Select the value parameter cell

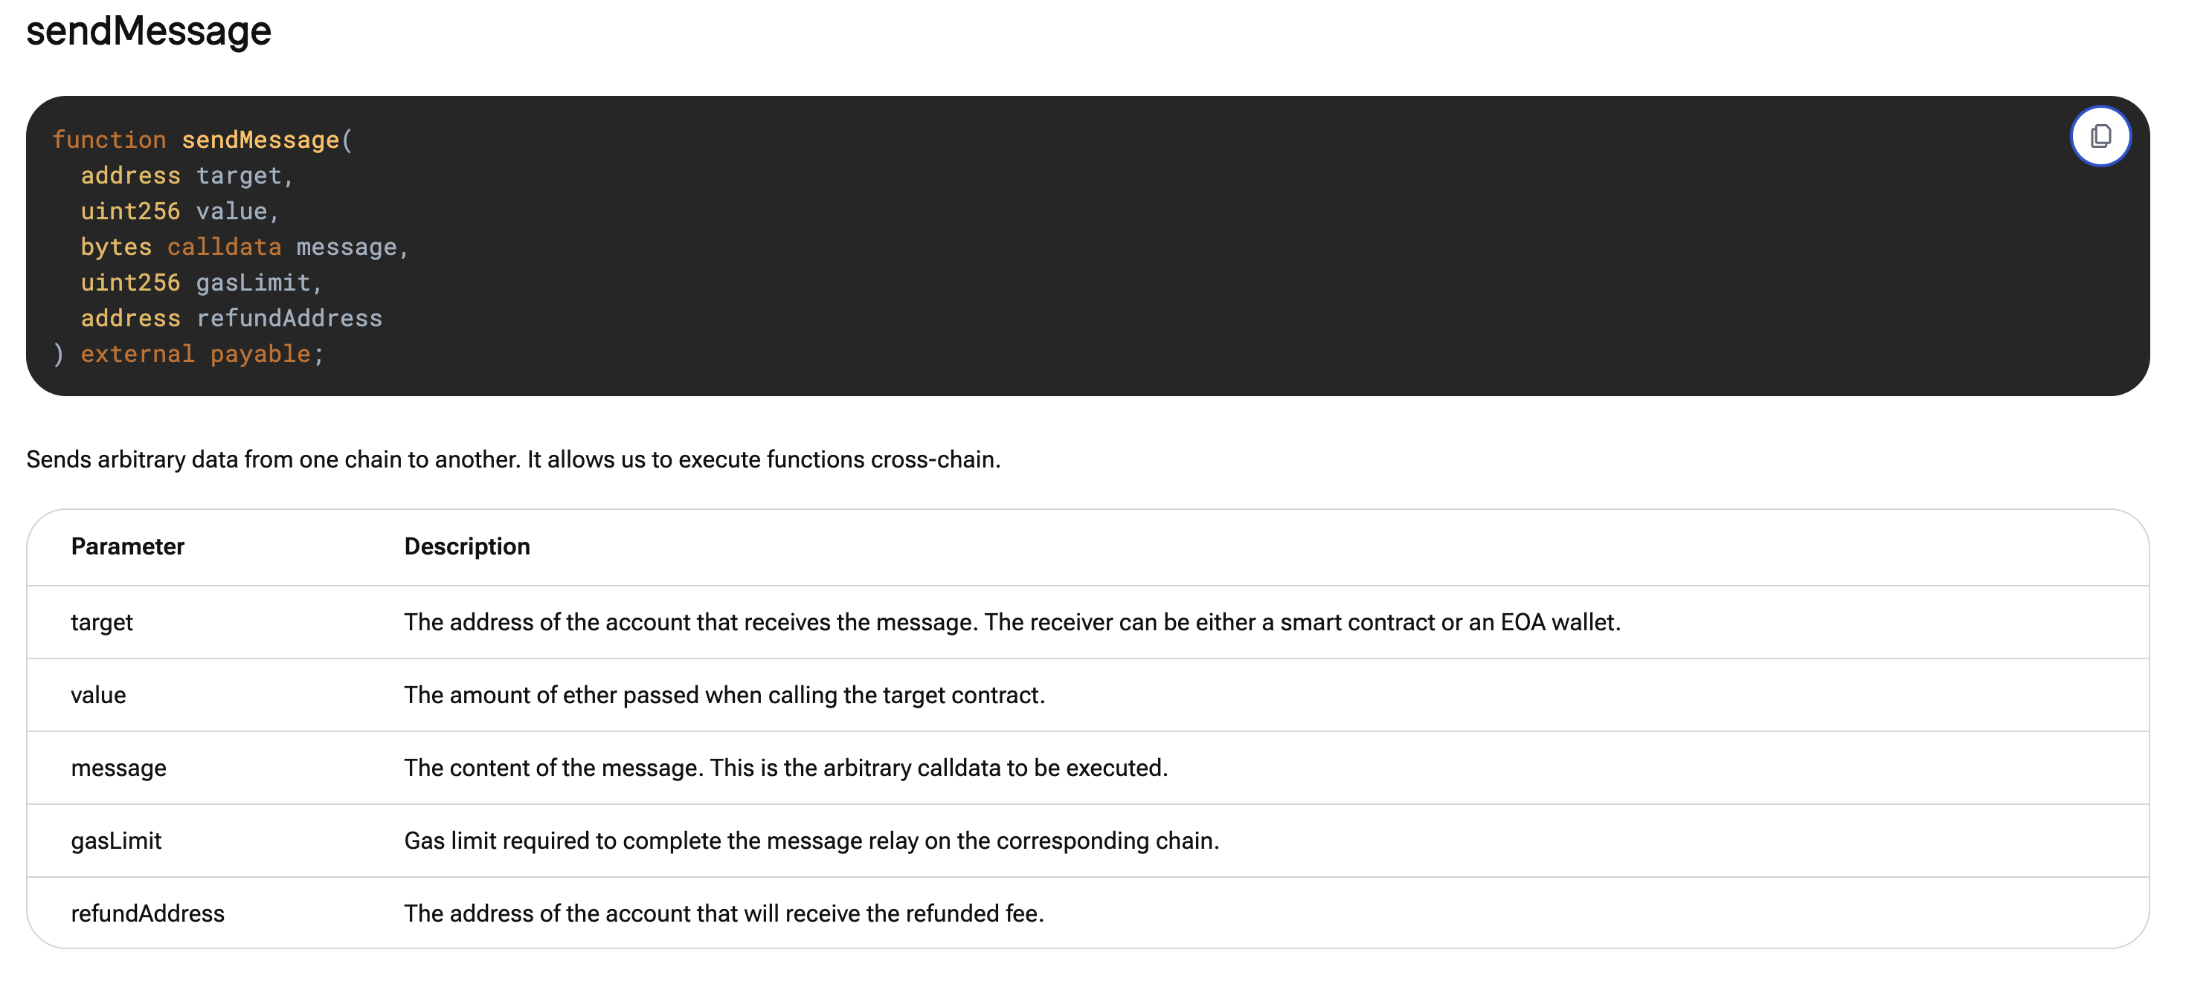(x=99, y=695)
